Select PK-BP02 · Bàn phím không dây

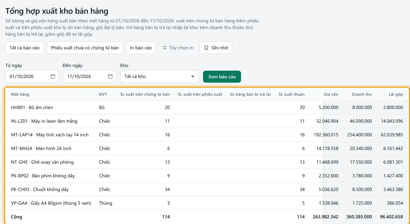[207, 176]
